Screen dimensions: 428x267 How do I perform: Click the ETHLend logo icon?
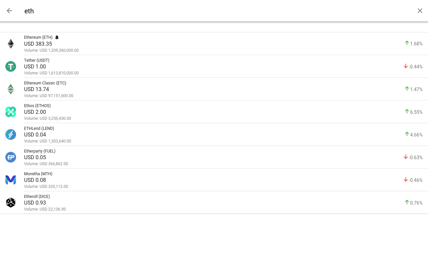pos(11,135)
